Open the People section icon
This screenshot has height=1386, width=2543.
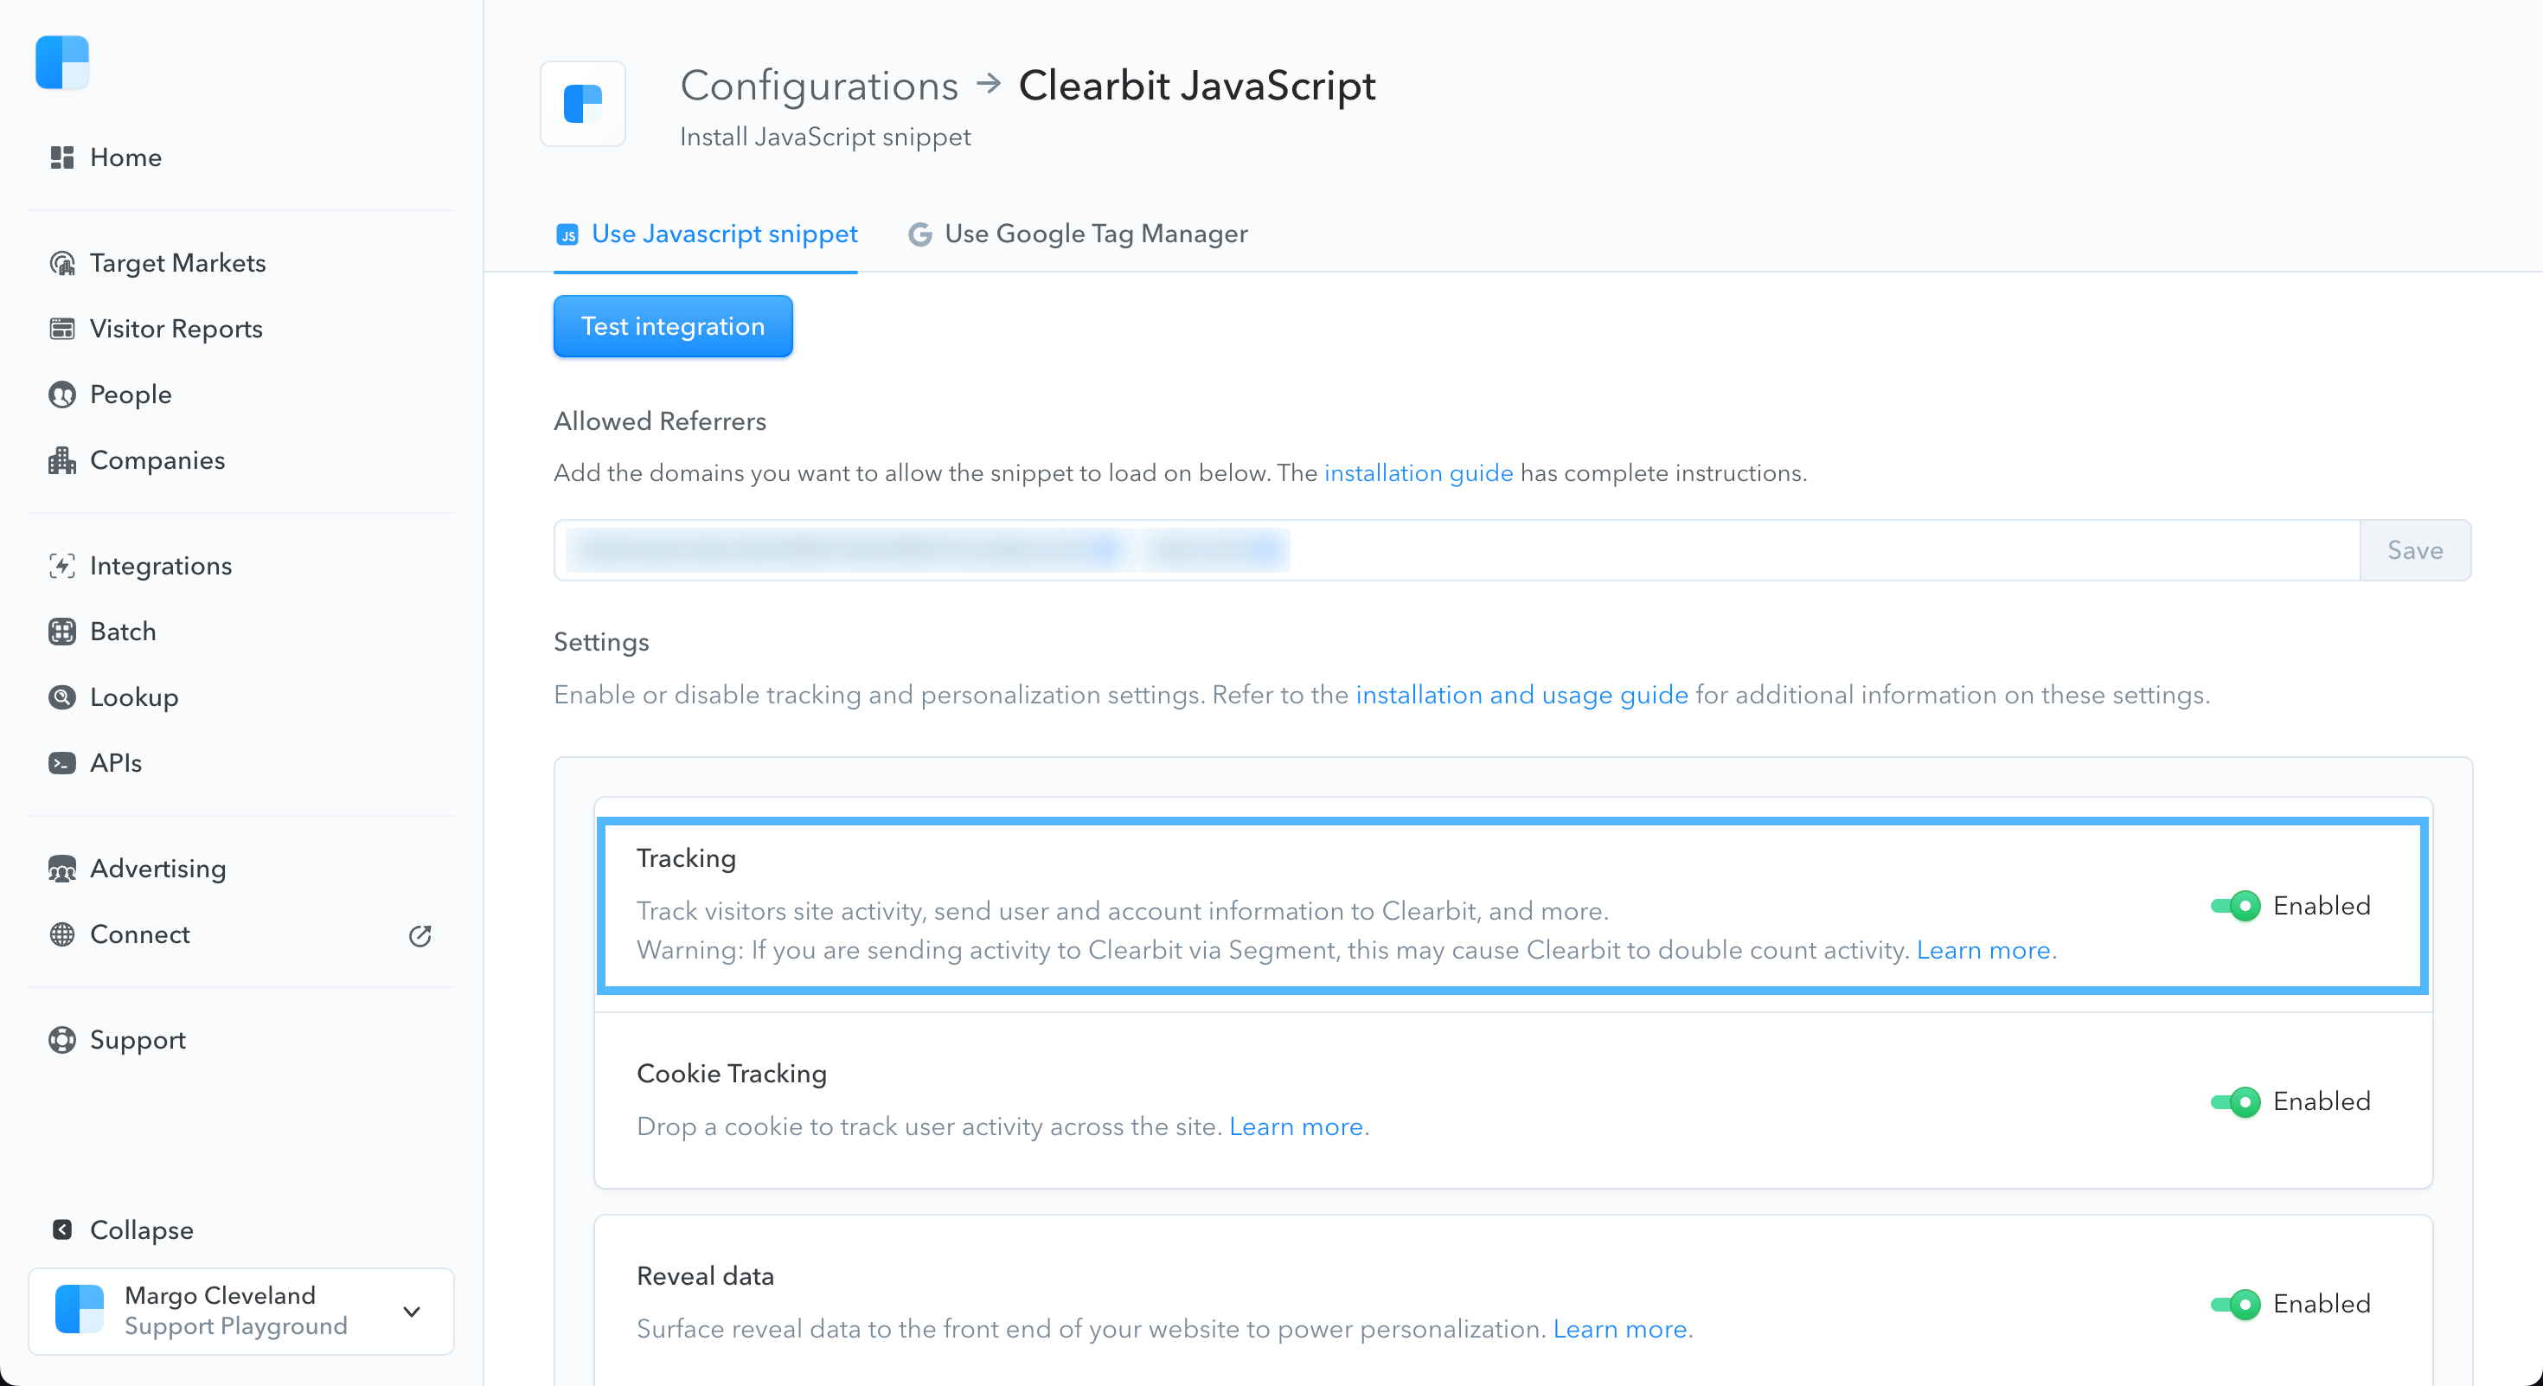click(62, 395)
